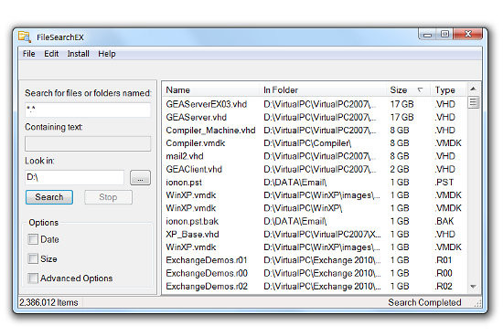Viewport: 503px width, 336px height.
Task: Enable the Date option checkbox
Action: (x=33, y=239)
